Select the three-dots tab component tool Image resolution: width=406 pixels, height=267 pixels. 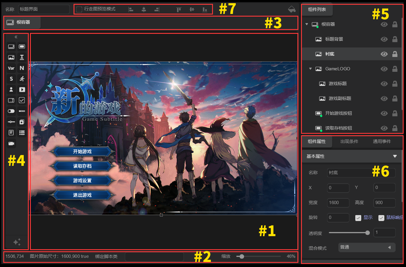point(22,111)
